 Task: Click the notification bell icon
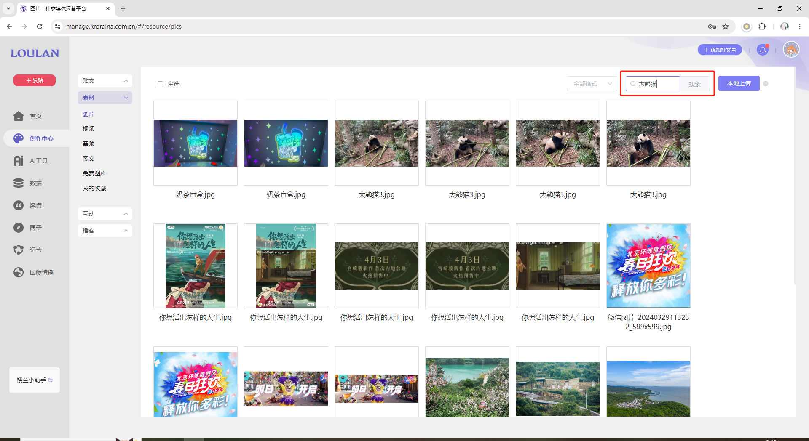[x=763, y=50]
